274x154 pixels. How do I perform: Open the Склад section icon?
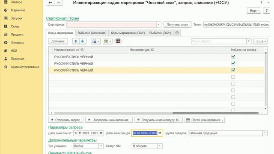coord(6,26)
